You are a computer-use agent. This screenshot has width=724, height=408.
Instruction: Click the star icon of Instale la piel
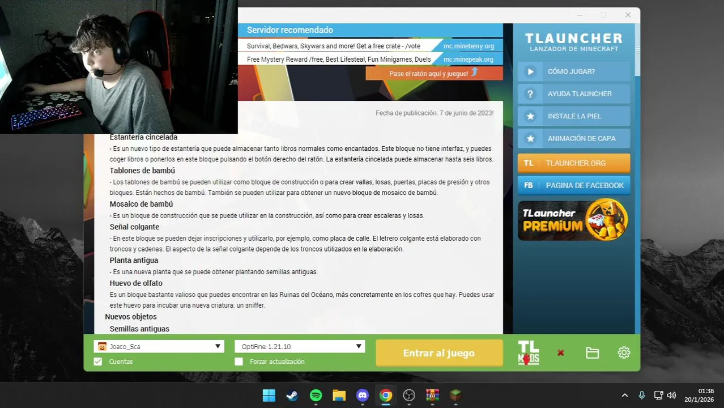click(530, 116)
